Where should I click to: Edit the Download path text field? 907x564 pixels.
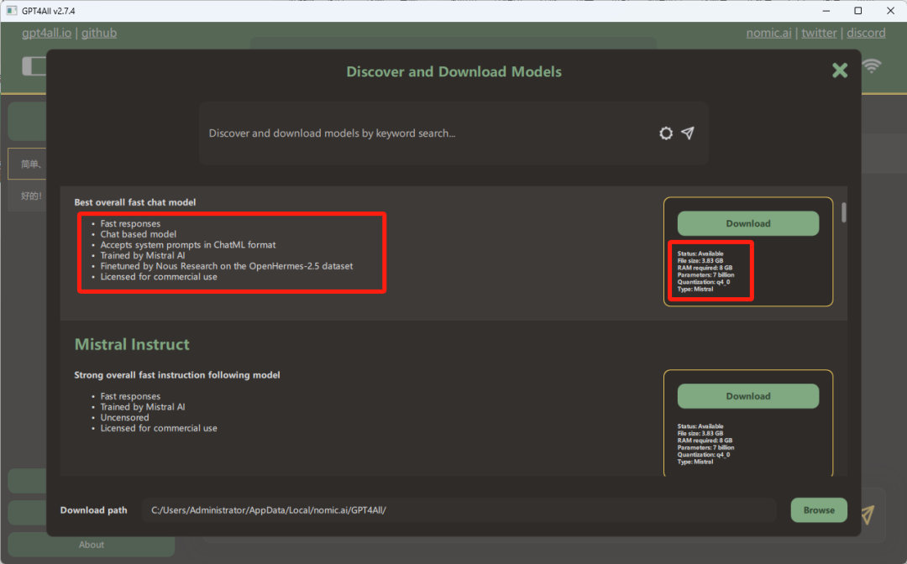pyautogui.click(x=459, y=510)
